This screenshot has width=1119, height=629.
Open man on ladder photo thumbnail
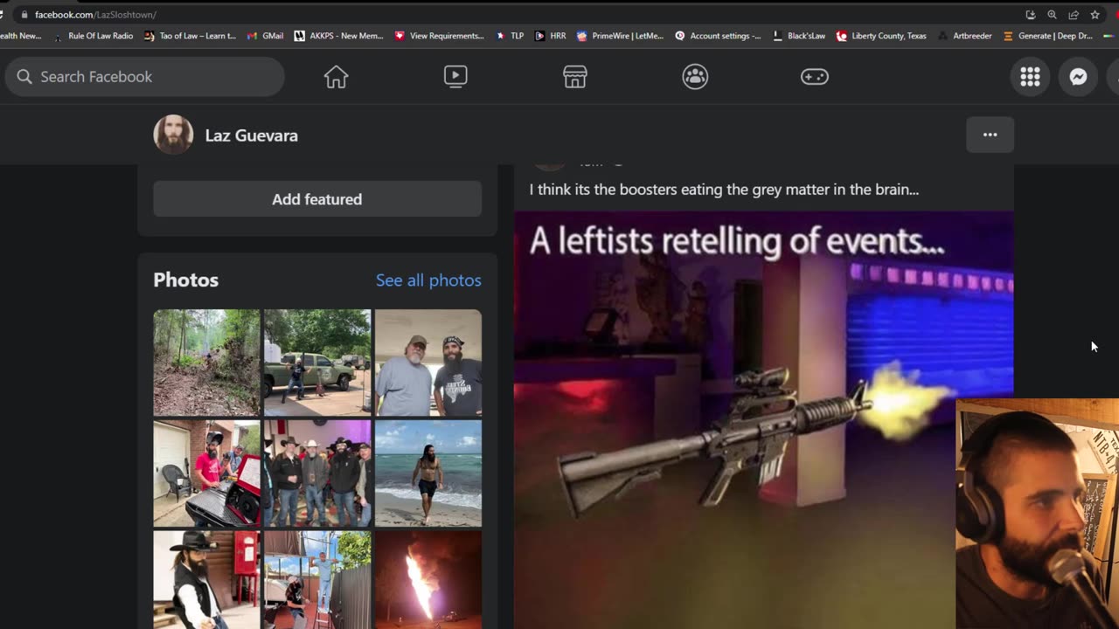click(x=317, y=580)
